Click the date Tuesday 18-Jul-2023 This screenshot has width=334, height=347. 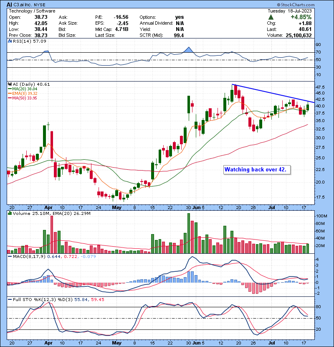pyautogui.click(x=290, y=11)
